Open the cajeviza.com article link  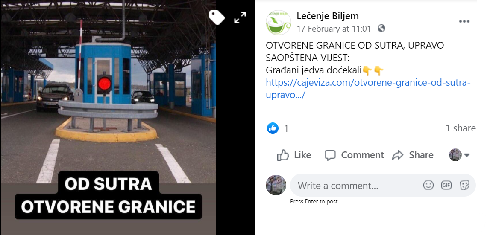click(x=368, y=89)
